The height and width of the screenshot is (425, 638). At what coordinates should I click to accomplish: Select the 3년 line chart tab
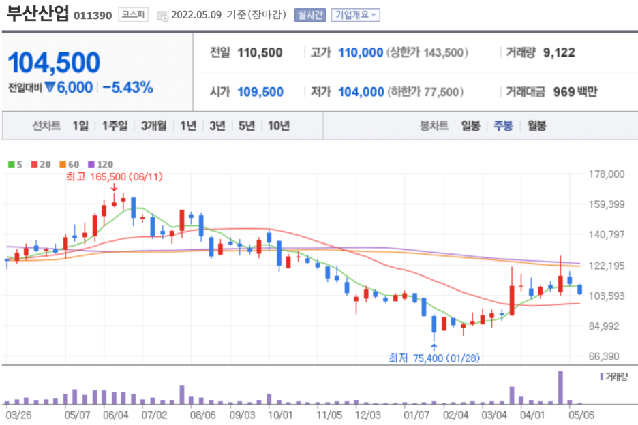pyautogui.click(x=217, y=126)
